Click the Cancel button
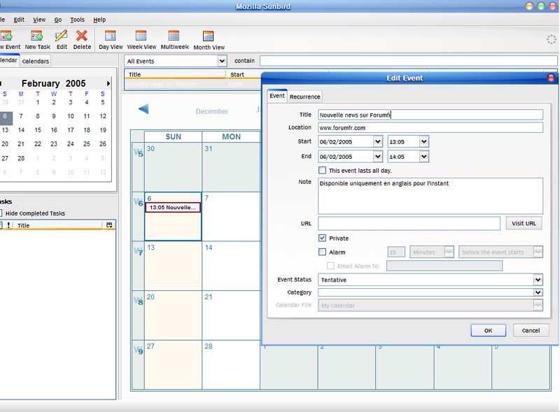This screenshot has width=560, height=412. pos(531,330)
